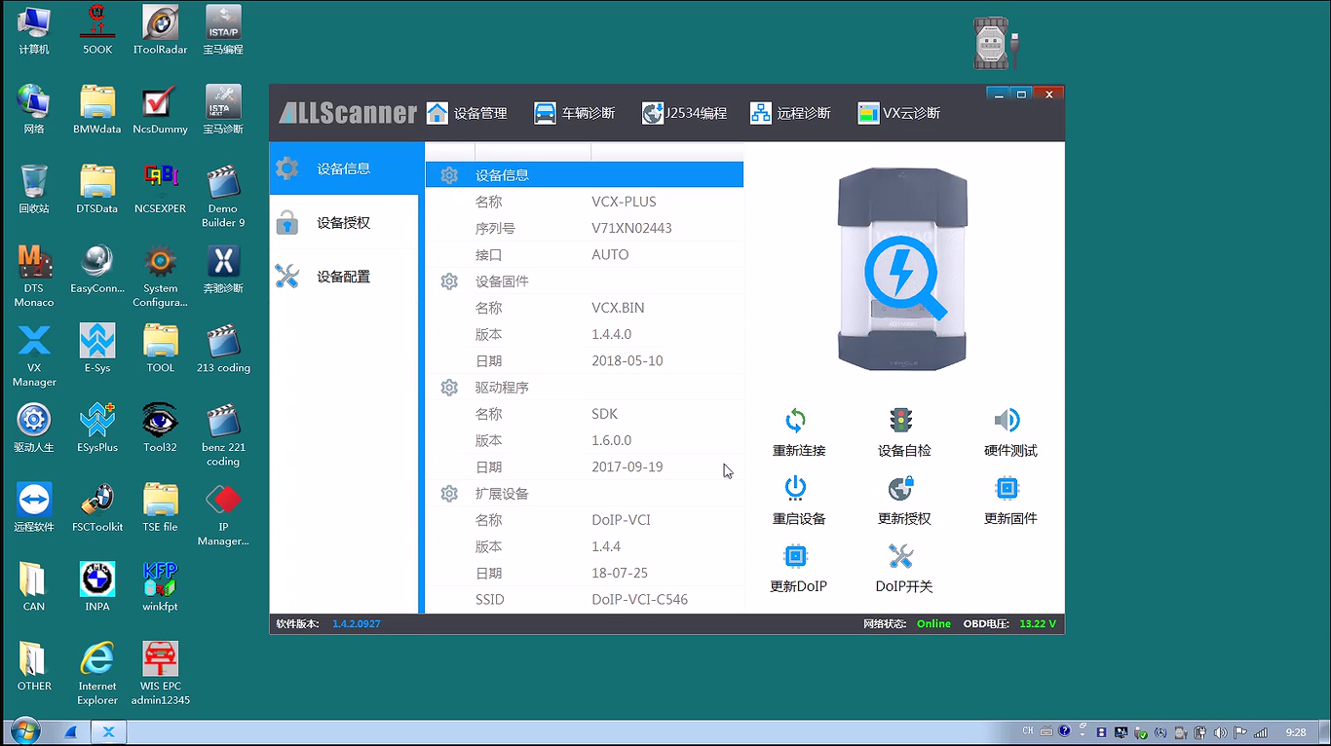Click the 重新连接 reconnect icon
This screenshot has width=1331, height=746.
pos(796,422)
